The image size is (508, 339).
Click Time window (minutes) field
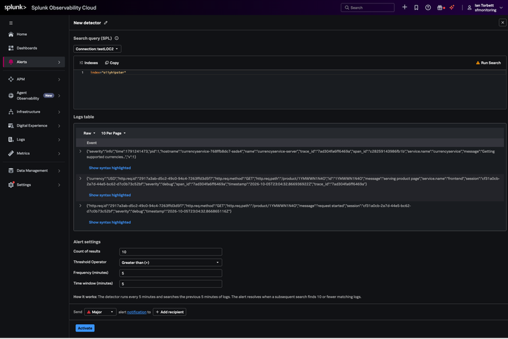[171, 284]
